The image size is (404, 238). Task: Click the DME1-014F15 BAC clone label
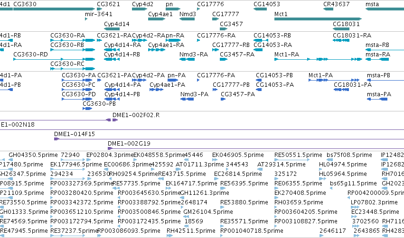coord(75,134)
